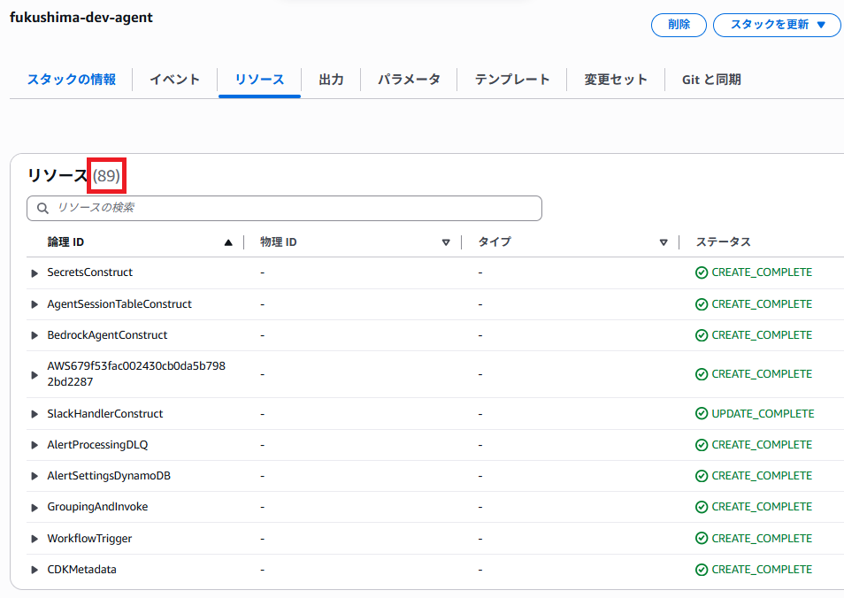This screenshot has height=598, width=844.
Task: Go to the 変更セット tab
Action: click(616, 80)
